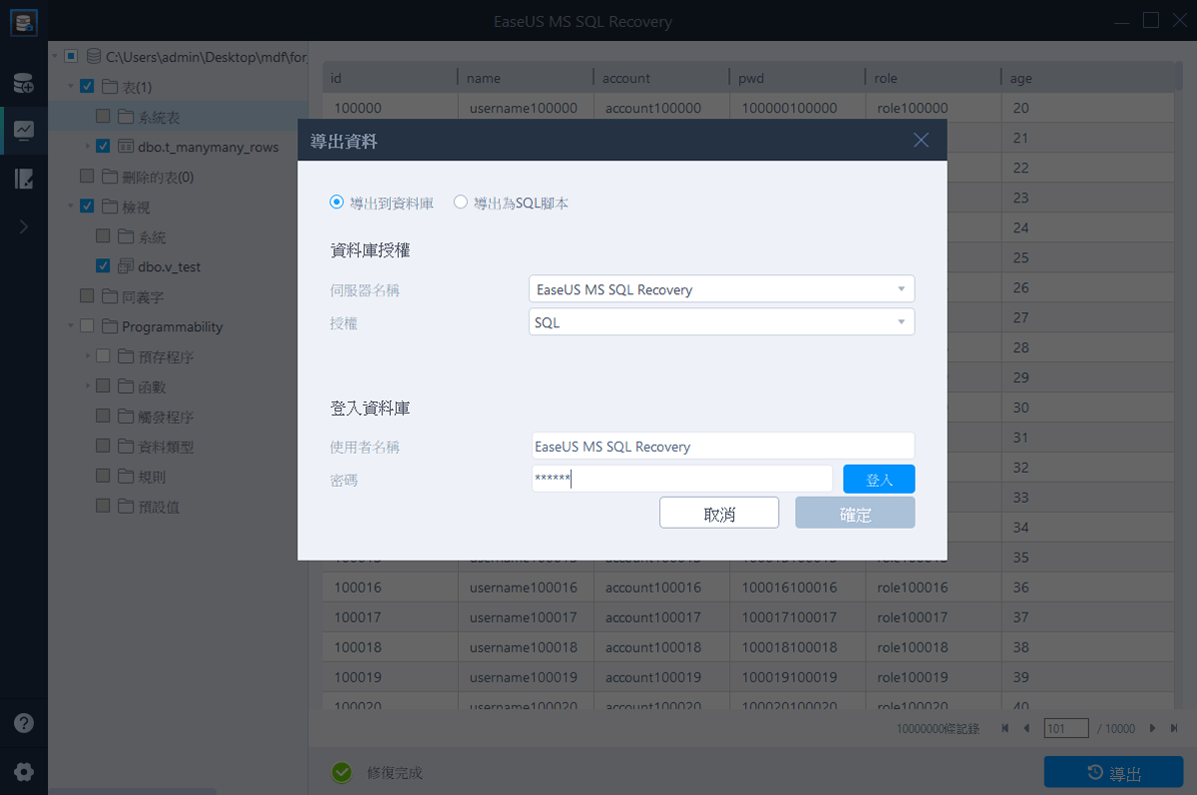This screenshot has width=1197, height=795.
Task: Select the database recovery icon in sidebar
Action: click(23, 24)
